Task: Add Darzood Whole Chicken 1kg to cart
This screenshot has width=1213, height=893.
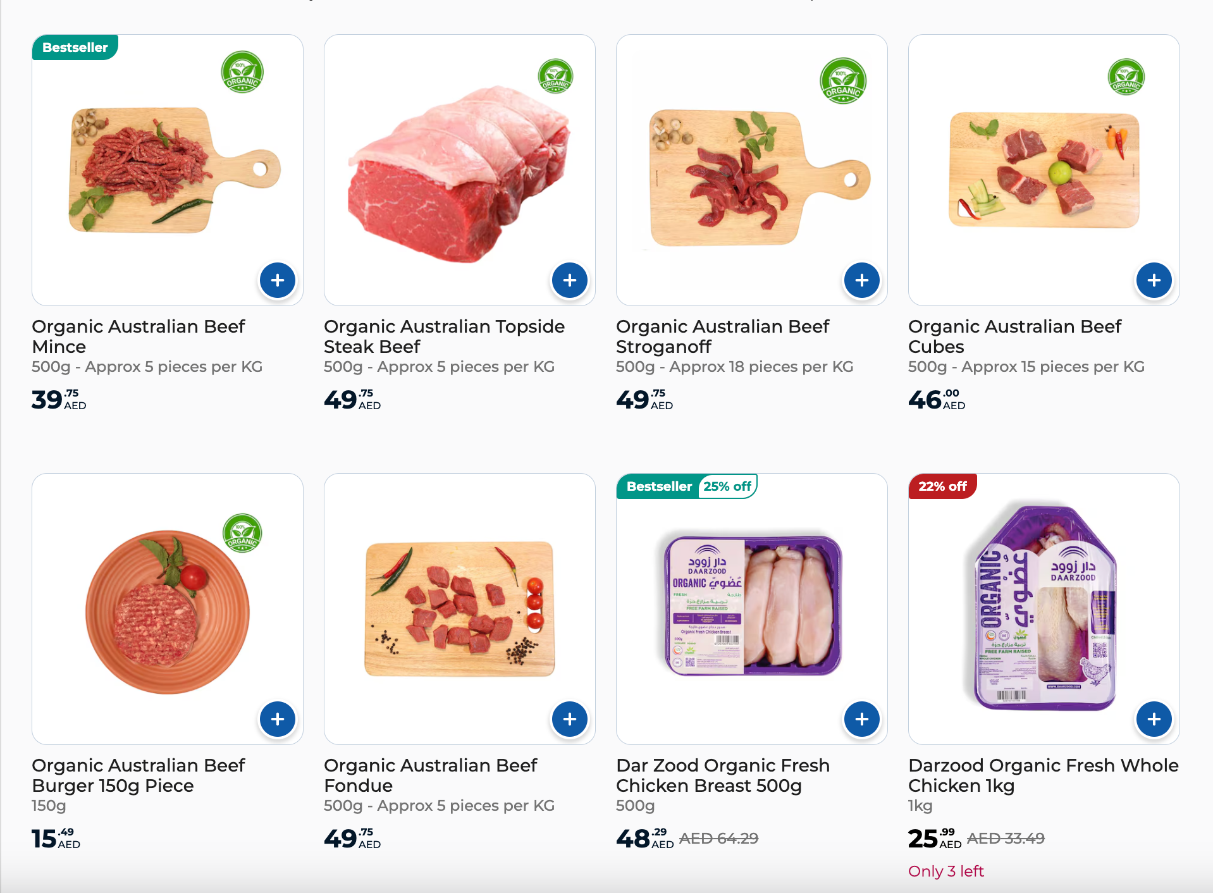Action: click(1154, 719)
